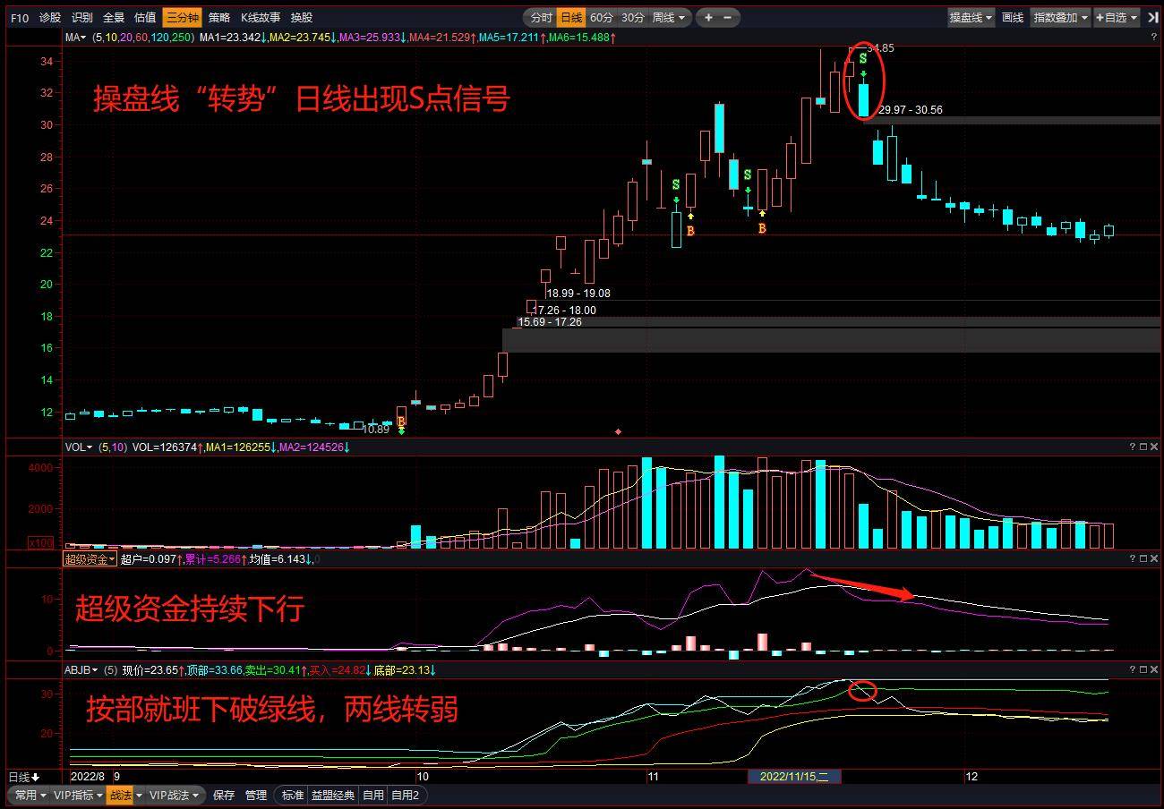Click 换股 to switch stock
This screenshot has width=1164, height=809.
point(302,18)
